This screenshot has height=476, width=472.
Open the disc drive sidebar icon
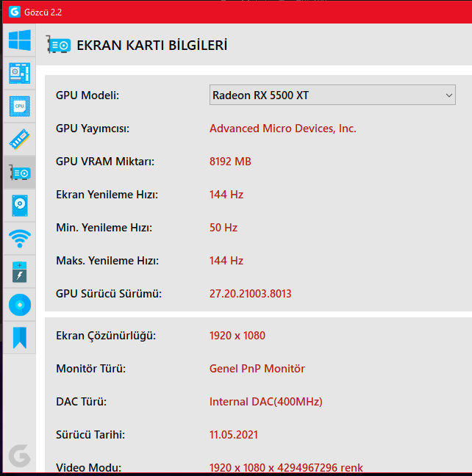(20, 305)
